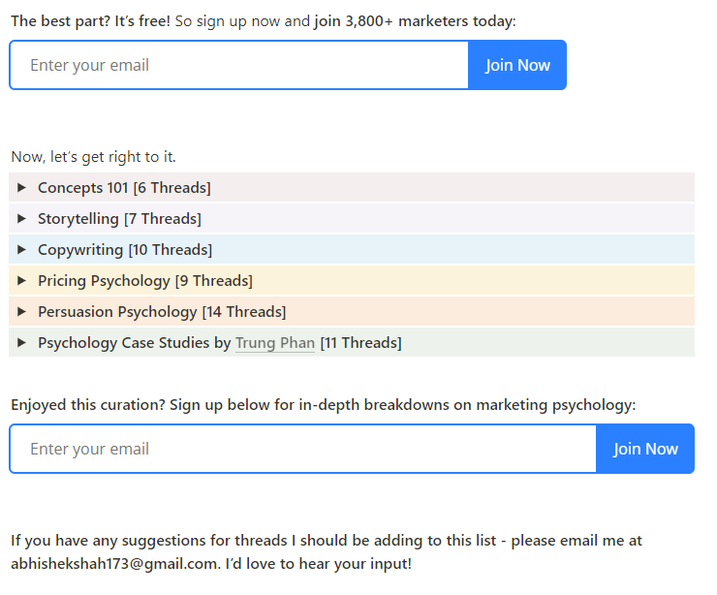Open the Copywriting [10 Threads] section title
The width and height of the screenshot is (717, 595).
[x=125, y=250]
